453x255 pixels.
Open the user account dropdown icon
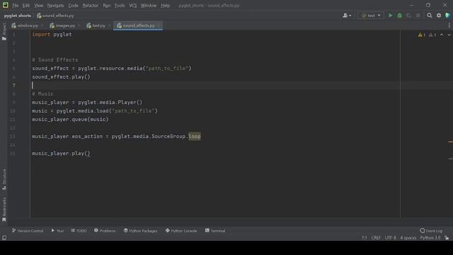(346, 16)
